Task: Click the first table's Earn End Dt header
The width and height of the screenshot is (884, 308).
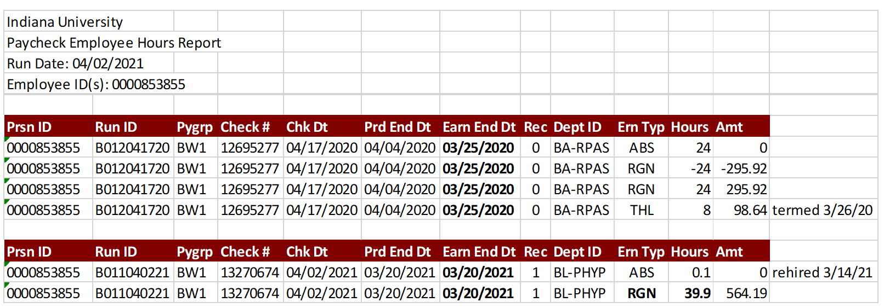Action: [x=480, y=127]
